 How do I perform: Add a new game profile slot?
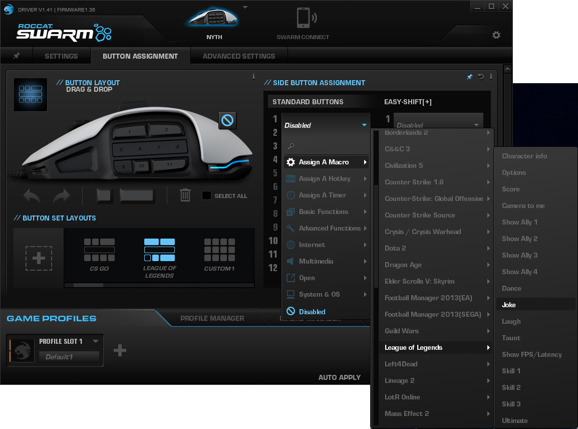point(120,350)
